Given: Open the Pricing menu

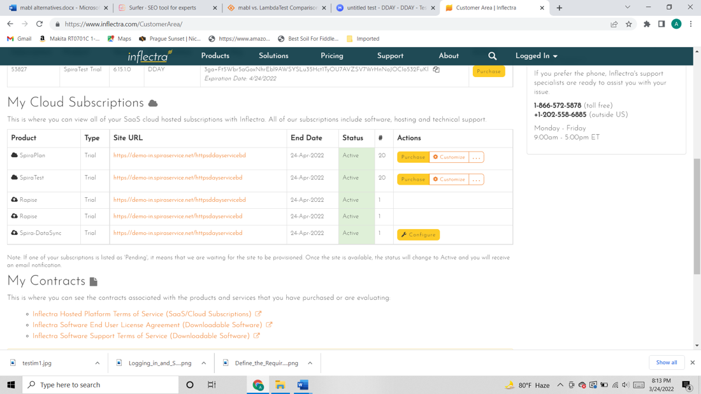Looking at the screenshot, I should click(x=332, y=56).
